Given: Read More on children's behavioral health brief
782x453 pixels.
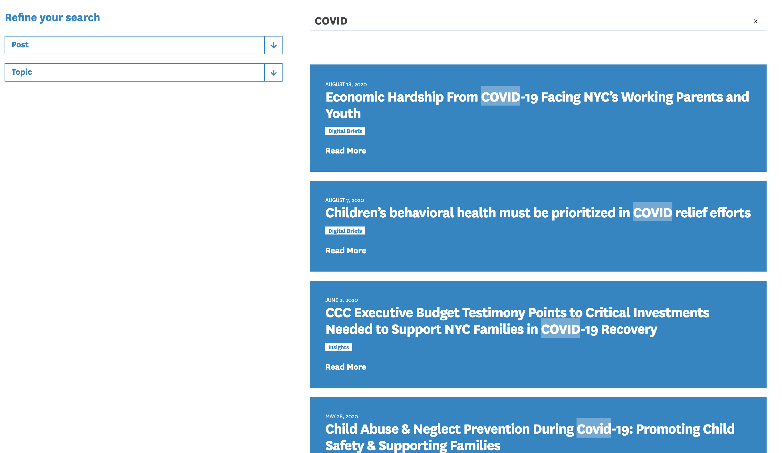Looking at the screenshot, I should tap(345, 250).
